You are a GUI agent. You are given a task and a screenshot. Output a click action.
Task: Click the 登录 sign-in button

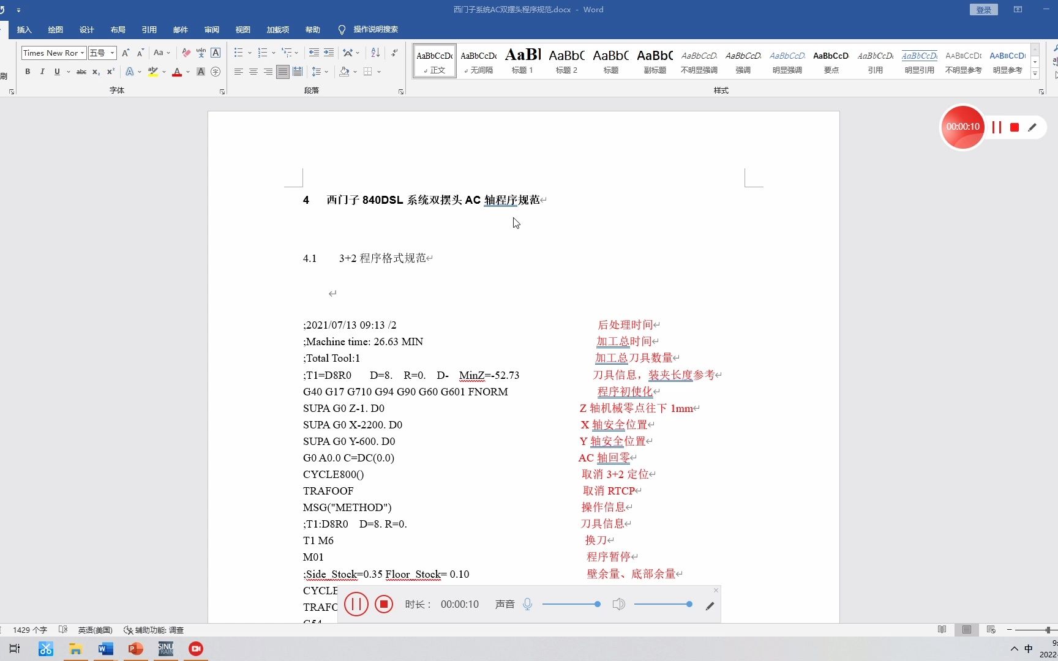coord(983,10)
